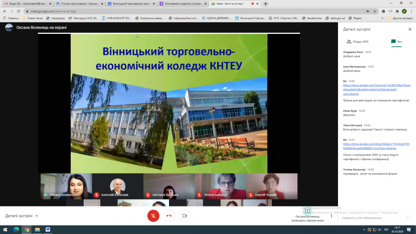
Task: Select Сергей Черний's video tile
Action: click(271, 186)
